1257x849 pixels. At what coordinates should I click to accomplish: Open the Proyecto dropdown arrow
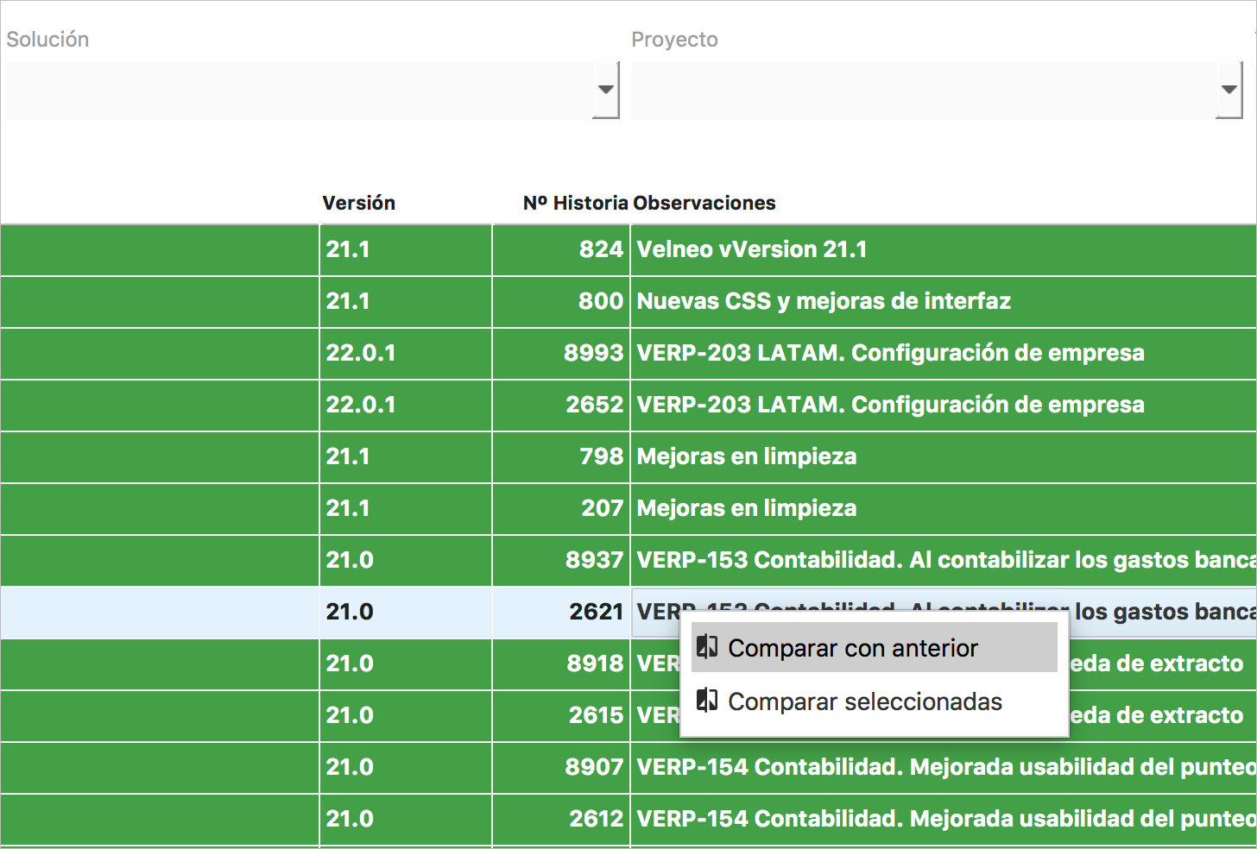tap(1229, 90)
